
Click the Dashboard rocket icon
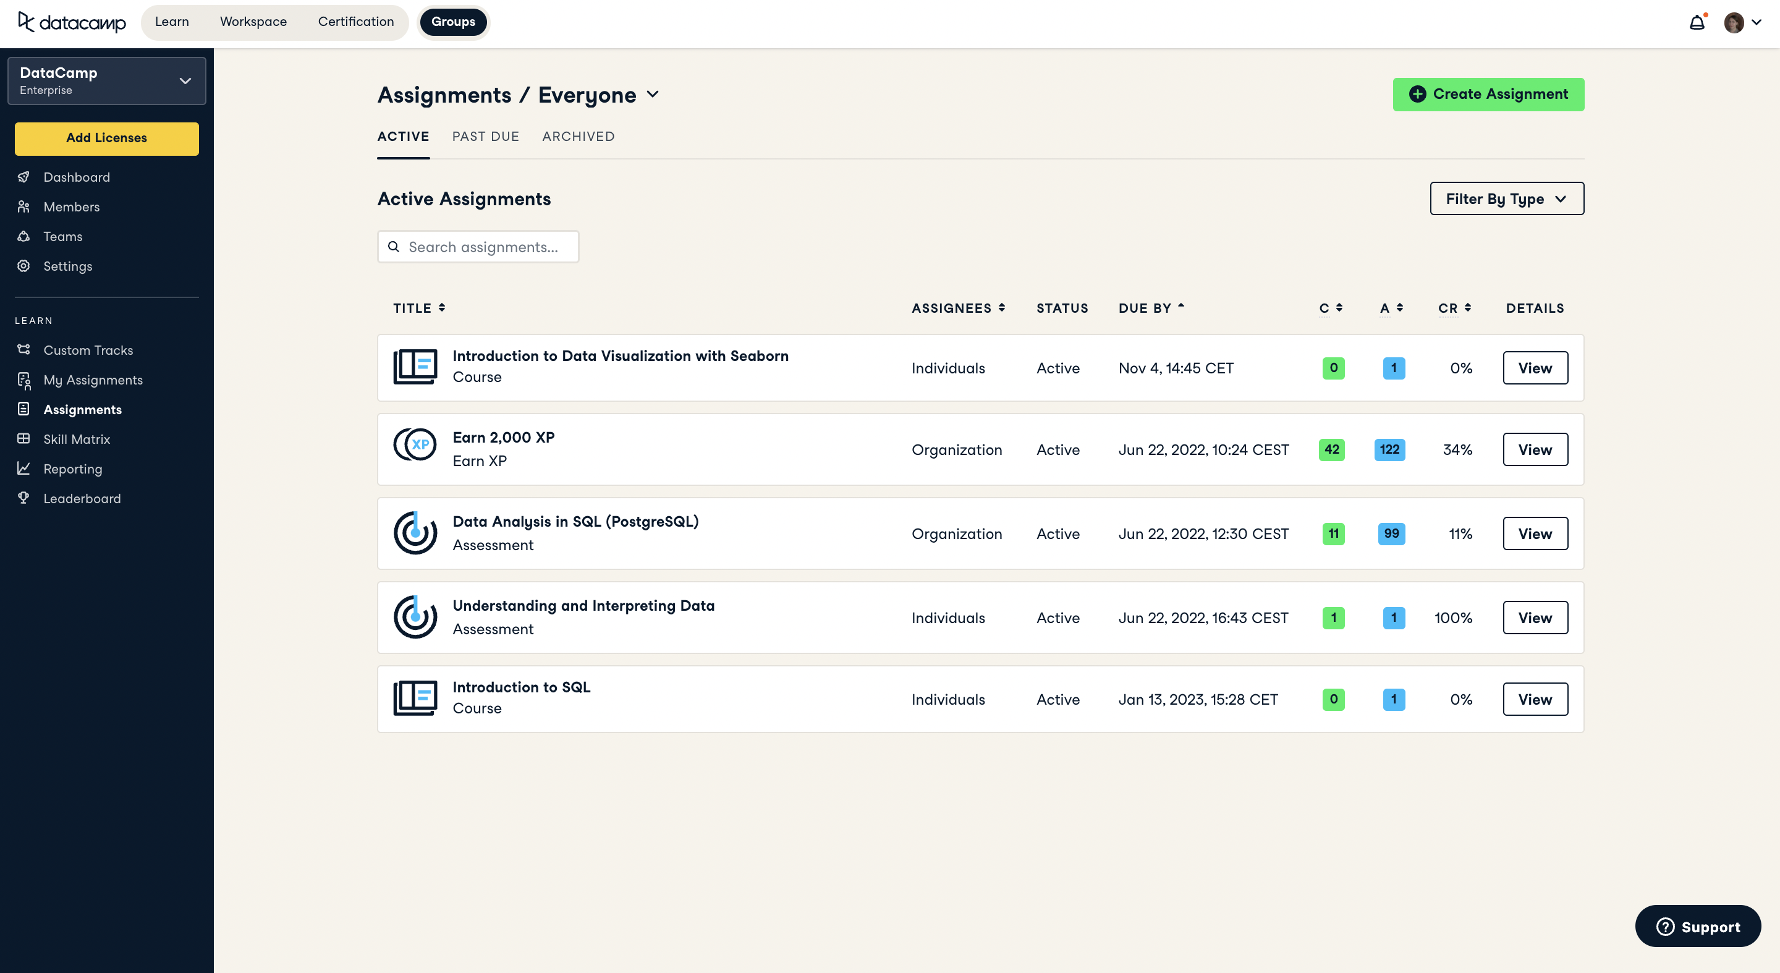23,177
